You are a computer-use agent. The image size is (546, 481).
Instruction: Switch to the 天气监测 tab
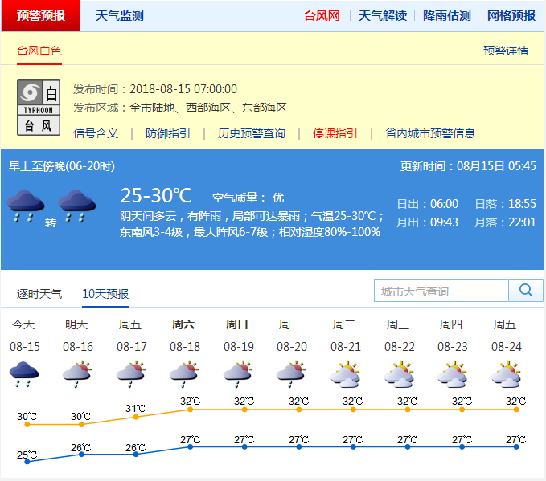click(x=119, y=16)
